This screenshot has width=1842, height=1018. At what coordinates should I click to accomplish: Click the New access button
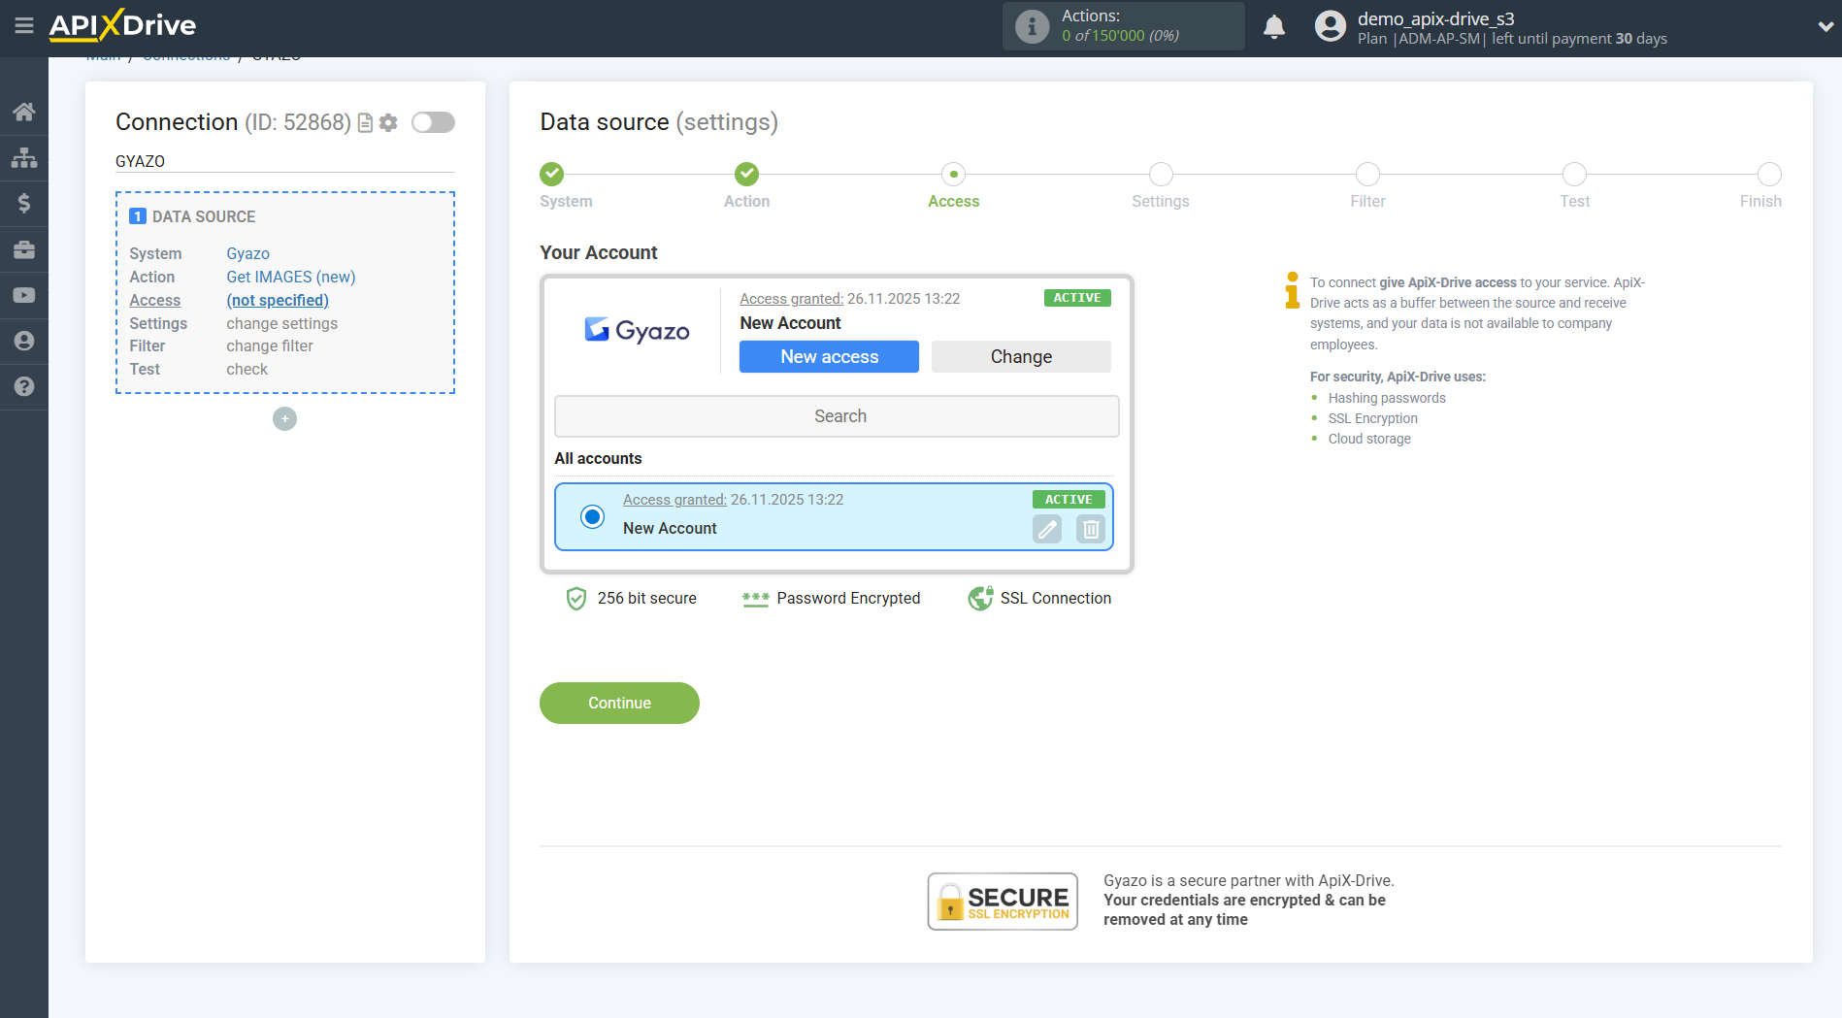coord(828,356)
